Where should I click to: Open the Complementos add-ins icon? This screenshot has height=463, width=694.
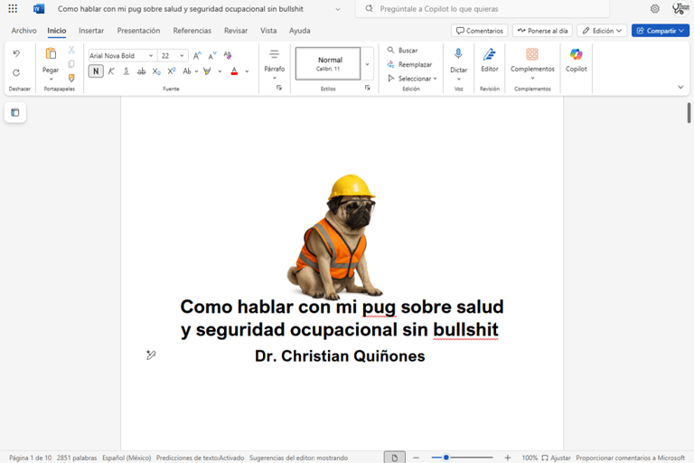click(532, 55)
